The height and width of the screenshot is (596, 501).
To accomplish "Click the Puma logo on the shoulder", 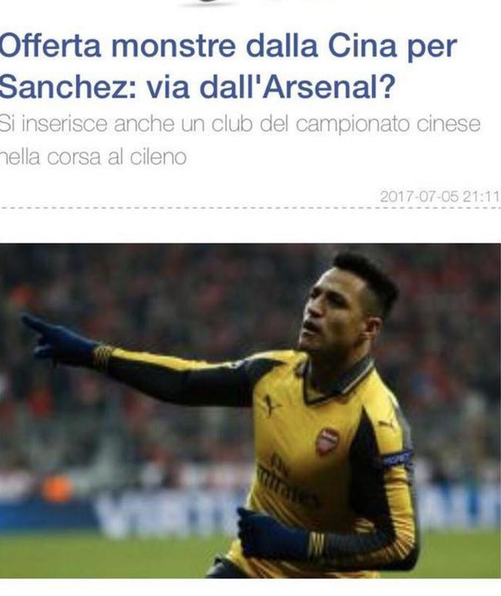I will click(x=388, y=424).
